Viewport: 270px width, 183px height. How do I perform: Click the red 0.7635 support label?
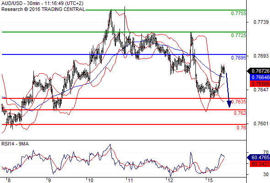tap(239, 102)
